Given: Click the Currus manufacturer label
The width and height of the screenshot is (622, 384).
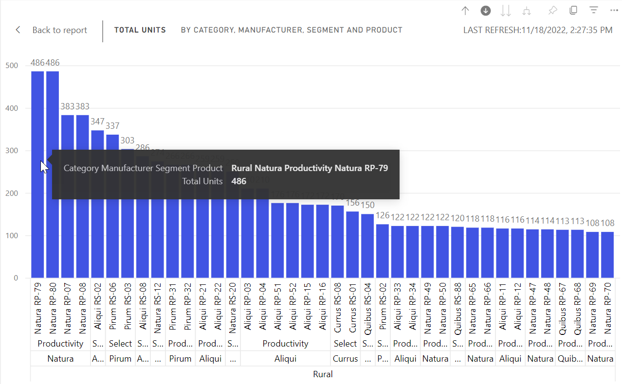Looking at the screenshot, I should tap(346, 358).
